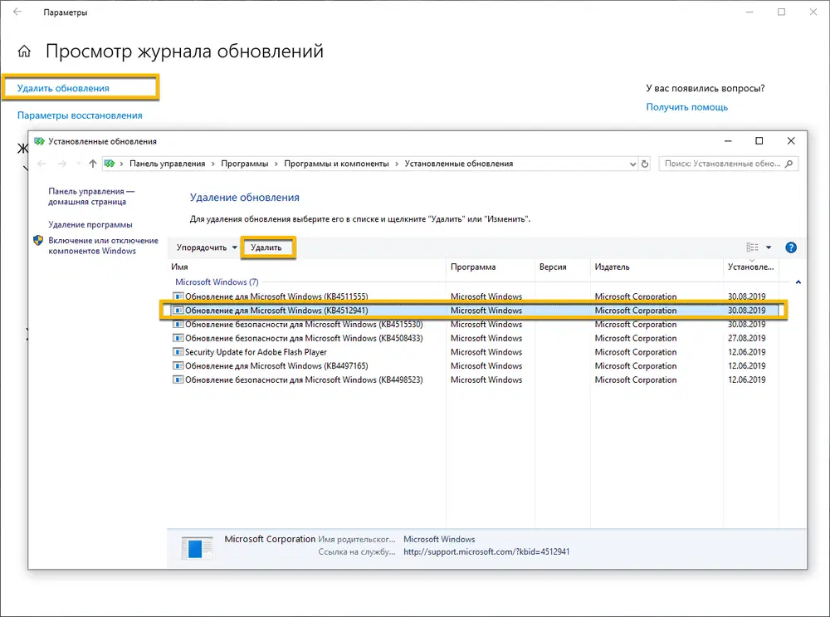Open the Упорядочить dropdown menu
This screenshot has width=830, height=617.
click(x=201, y=247)
